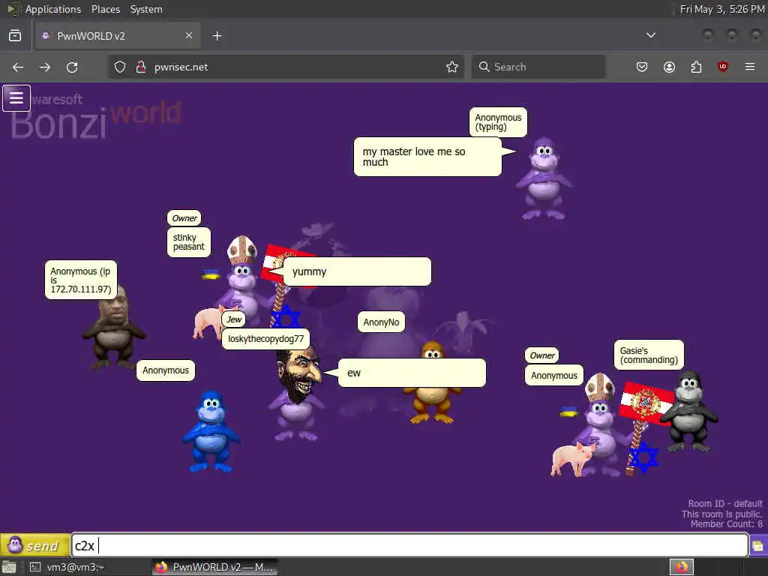Click the 'AnonyNo' name tag
768x576 pixels.
click(381, 322)
